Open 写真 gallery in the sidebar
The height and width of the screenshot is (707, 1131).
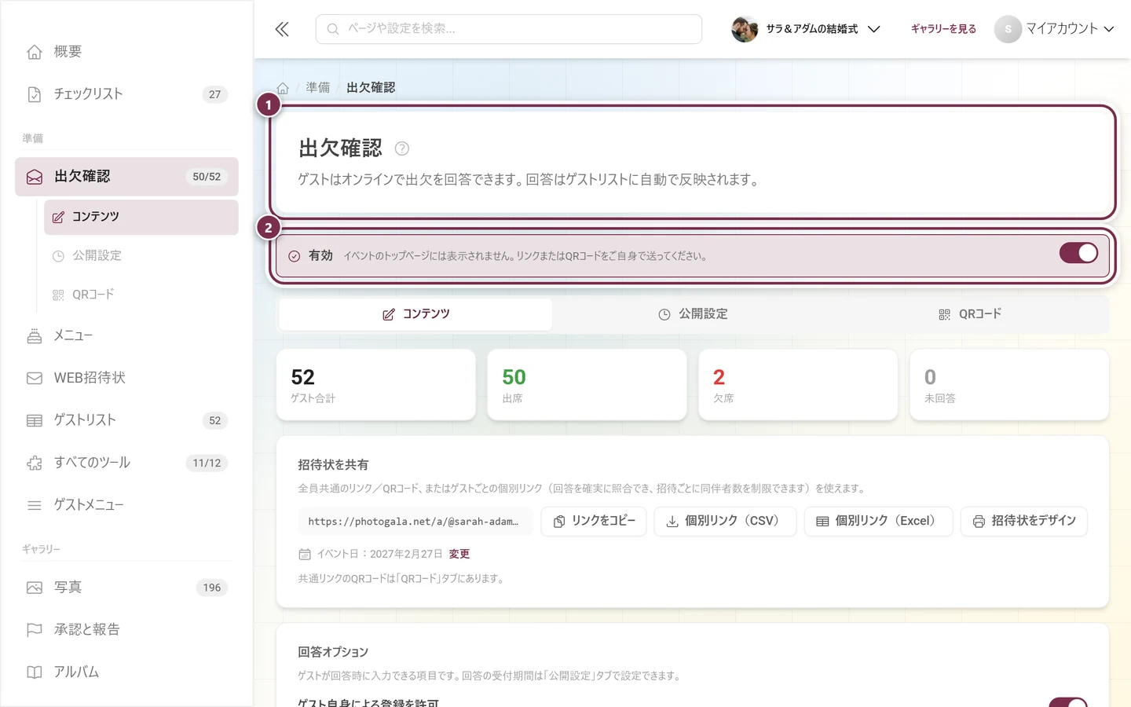pos(126,588)
